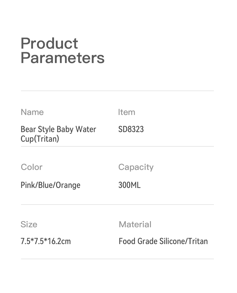The image size is (237, 293).
Task: Click the "Food Grade Silicone" text
Action: 152,241
